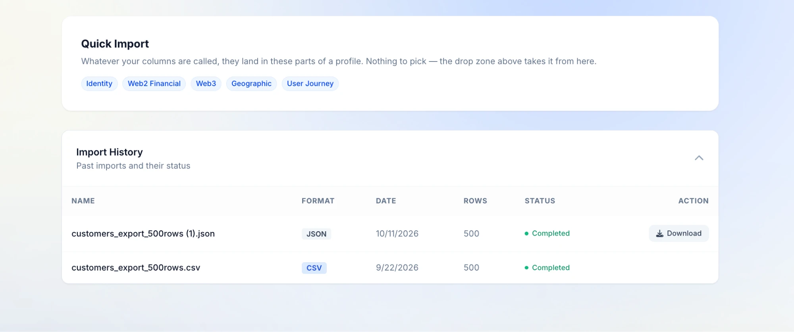Image resolution: width=794 pixels, height=332 pixels.
Task: Select the Web2 Financial tag
Action: coord(154,84)
